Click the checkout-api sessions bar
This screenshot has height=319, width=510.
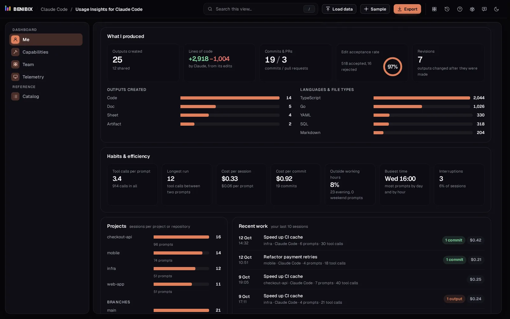[x=181, y=237]
